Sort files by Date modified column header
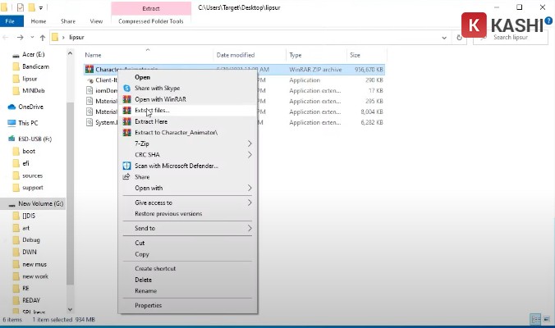This screenshot has height=328, width=555. coord(236,55)
